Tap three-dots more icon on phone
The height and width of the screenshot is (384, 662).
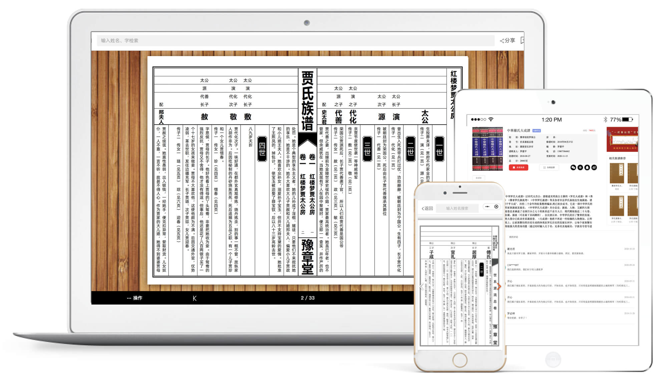487,207
